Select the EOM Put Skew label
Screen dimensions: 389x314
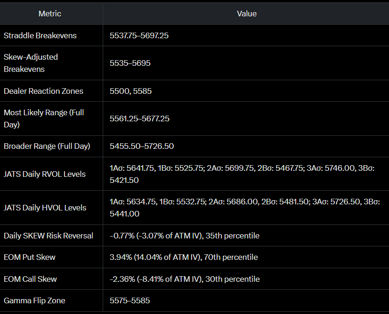[x=29, y=257]
